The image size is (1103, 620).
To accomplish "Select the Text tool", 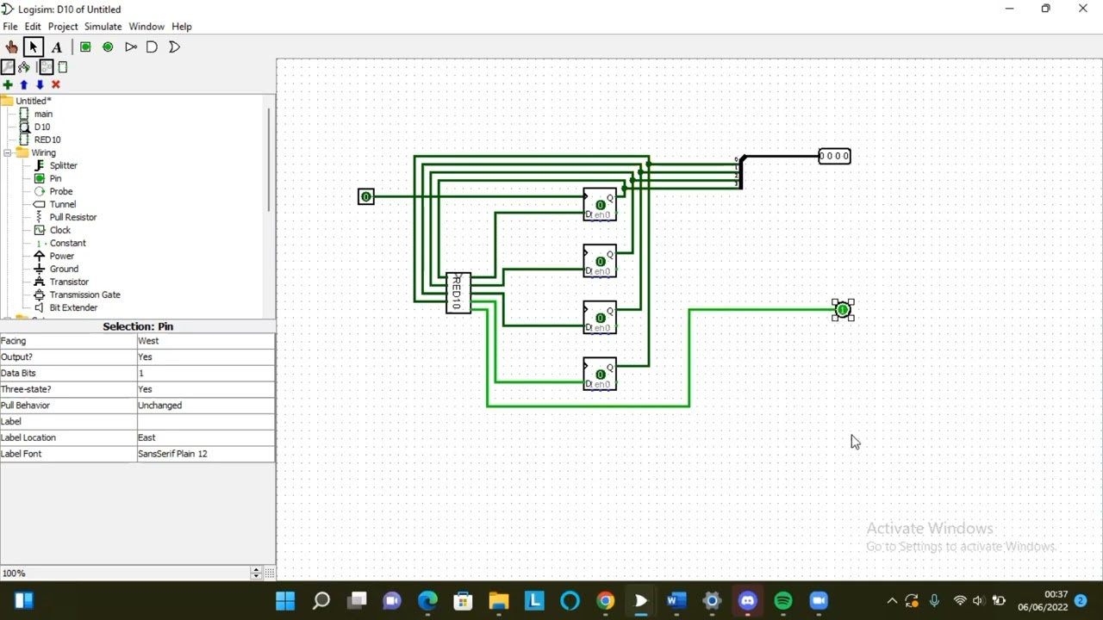I will [x=57, y=47].
